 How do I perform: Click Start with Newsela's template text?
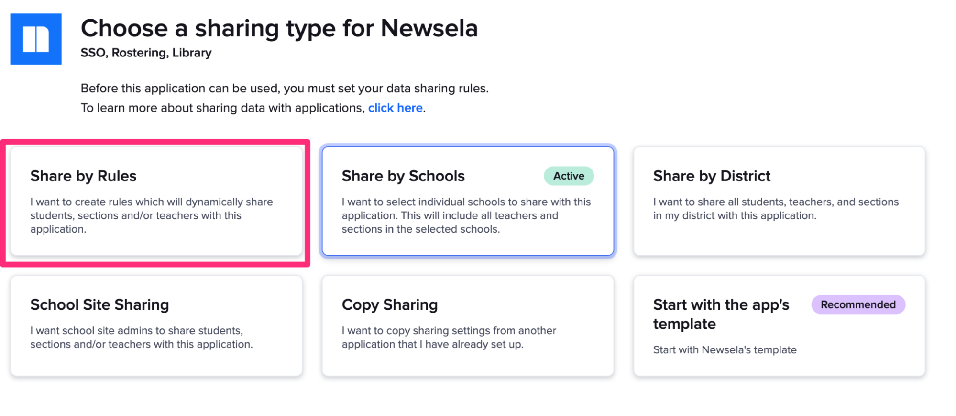coord(725,350)
